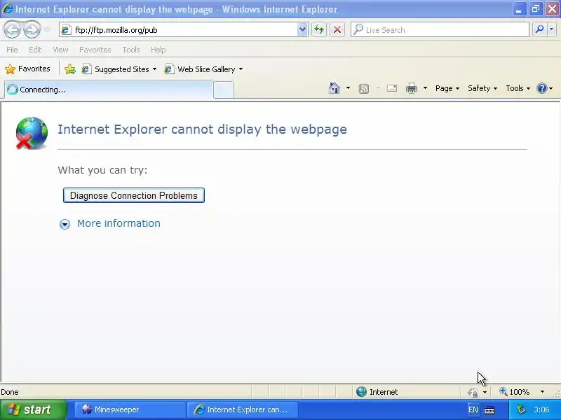Open a new blank tab
Viewport: 561px width, 420px height.
(x=224, y=90)
